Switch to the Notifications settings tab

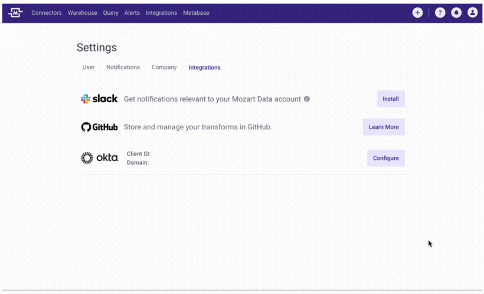tap(123, 67)
